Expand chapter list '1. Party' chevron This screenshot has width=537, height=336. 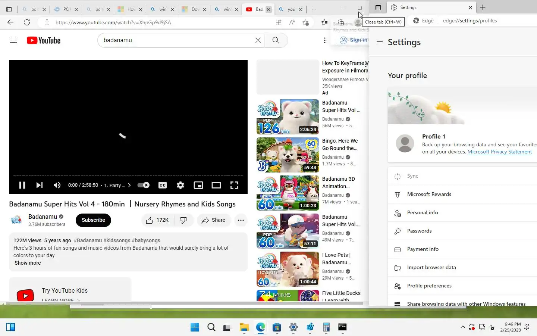129,185
